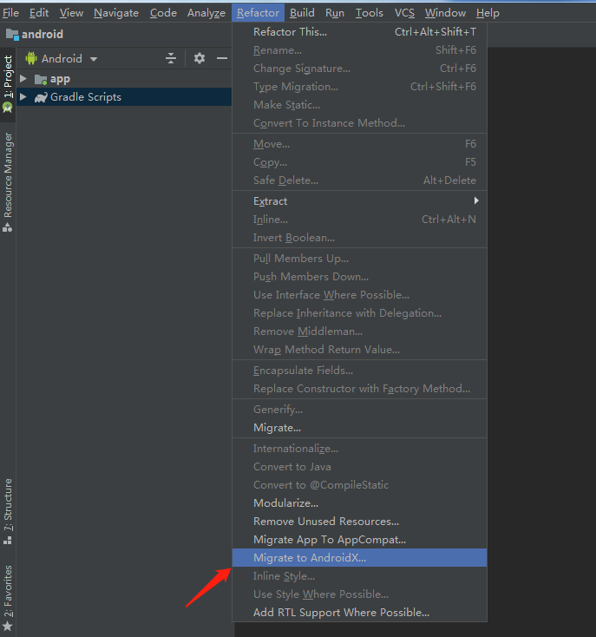Choose Refactor This... menu entry
The image size is (596, 637).
click(359, 32)
